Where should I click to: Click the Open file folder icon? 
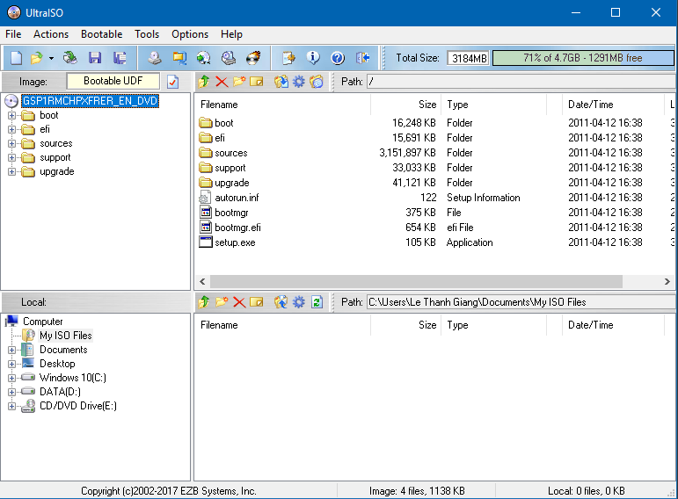pyautogui.click(x=37, y=57)
